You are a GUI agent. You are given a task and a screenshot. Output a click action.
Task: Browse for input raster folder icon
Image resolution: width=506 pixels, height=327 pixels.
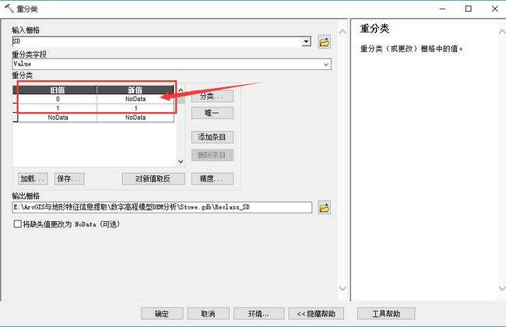click(324, 41)
